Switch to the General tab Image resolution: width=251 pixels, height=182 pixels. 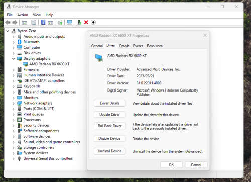(x=97, y=46)
